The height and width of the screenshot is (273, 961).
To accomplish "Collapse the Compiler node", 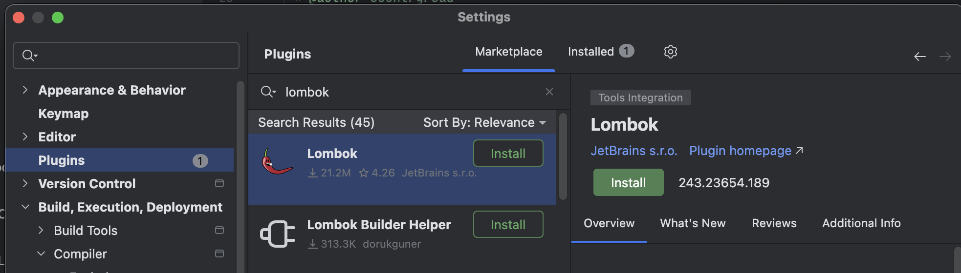I will click(41, 253).
